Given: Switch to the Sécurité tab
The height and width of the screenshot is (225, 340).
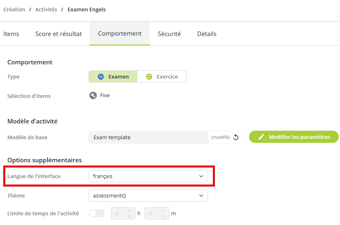Looking at the screenshot, I should point(169,34).
